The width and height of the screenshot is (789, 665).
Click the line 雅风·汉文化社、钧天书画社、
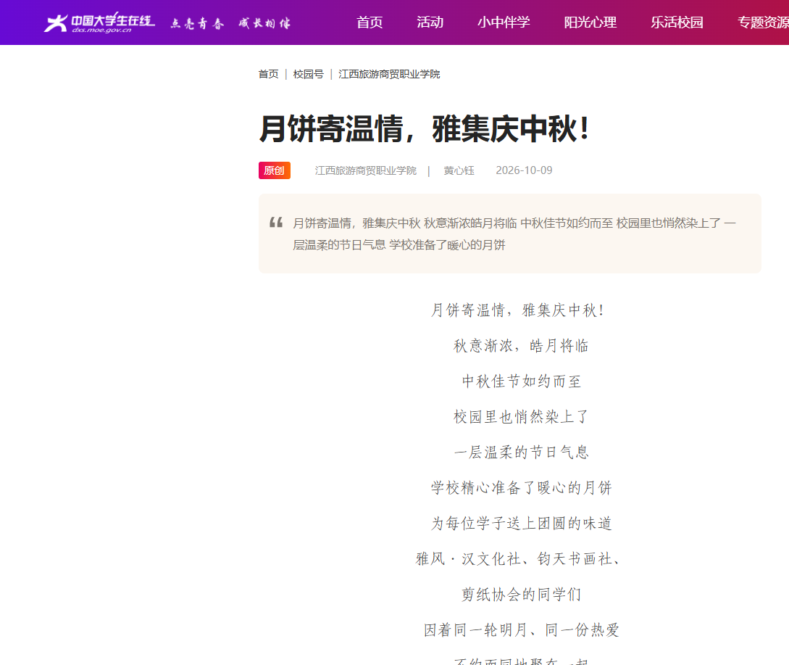(518, 558)
